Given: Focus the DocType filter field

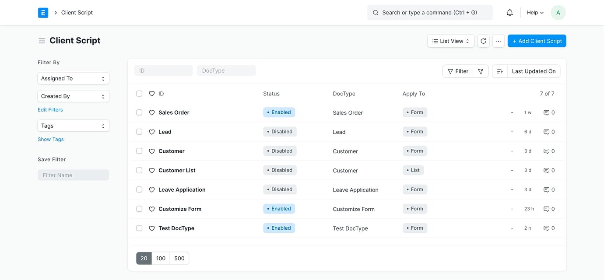Looking at the screenshot, I should pos(226,70).
